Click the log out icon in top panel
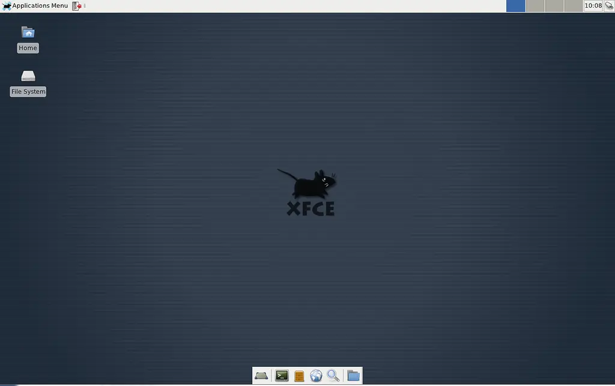Image resolution: width=615 pixels, height=386 pixels. (77, 6)
